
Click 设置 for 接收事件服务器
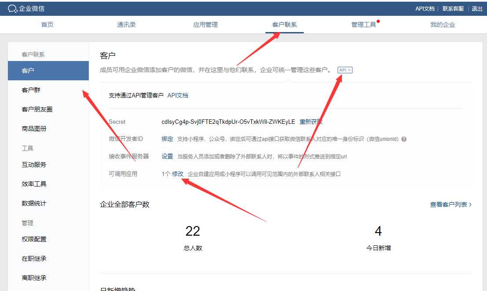pyautogui.click(x=167, y=156)
